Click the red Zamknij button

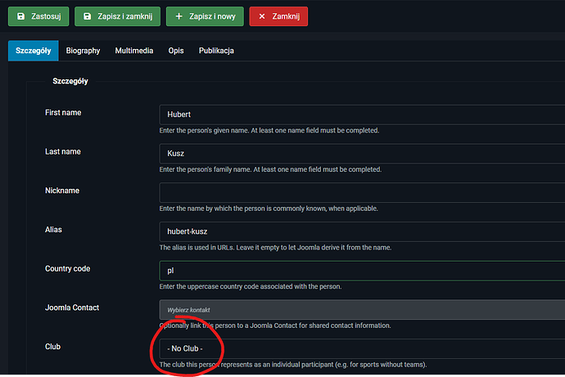point(278,16)
